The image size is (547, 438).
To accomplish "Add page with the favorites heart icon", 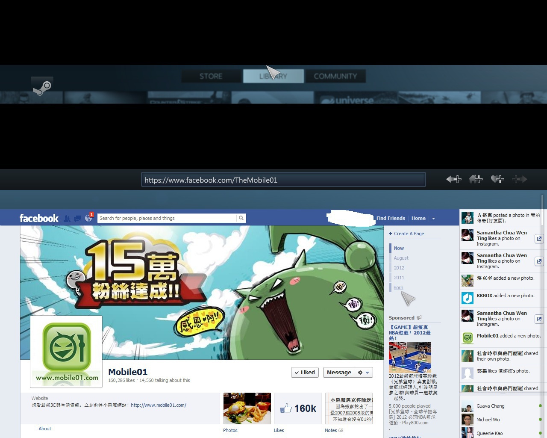I will point(497,179).
